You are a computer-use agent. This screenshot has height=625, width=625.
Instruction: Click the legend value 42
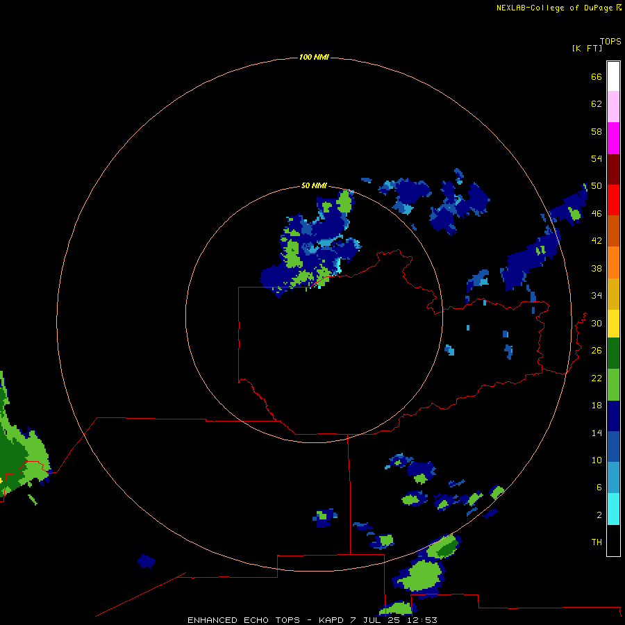pyautogui.click(x=597, y=241)
